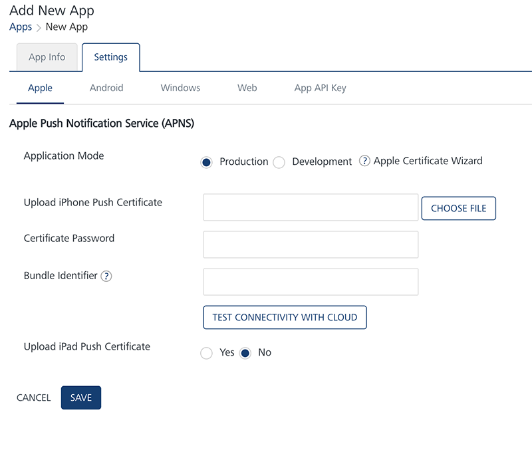Click the Bundle Identifier help icon
This screenshot has height=454, width=532.
point(106,276)
